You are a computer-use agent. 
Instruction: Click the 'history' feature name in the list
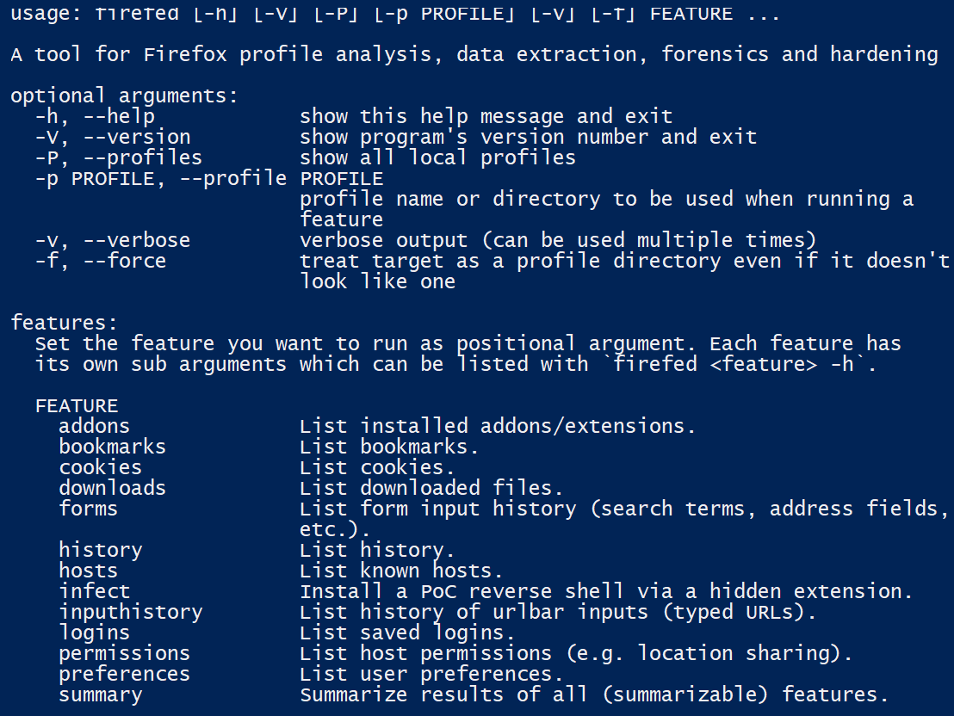[x=100, y=550]
